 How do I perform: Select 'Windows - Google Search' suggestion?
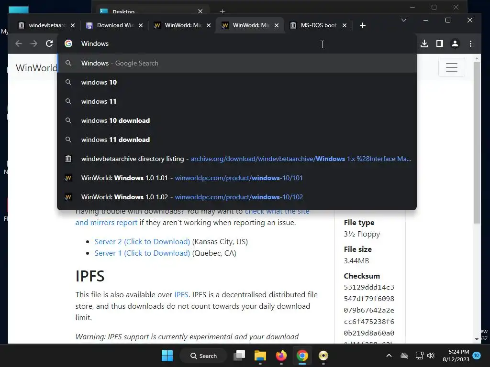[237, 64]
